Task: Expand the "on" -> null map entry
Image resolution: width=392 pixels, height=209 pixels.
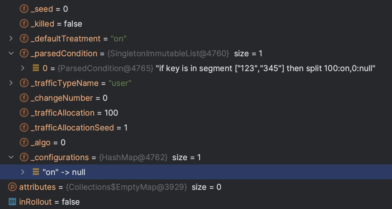Action: click(23, 172)
